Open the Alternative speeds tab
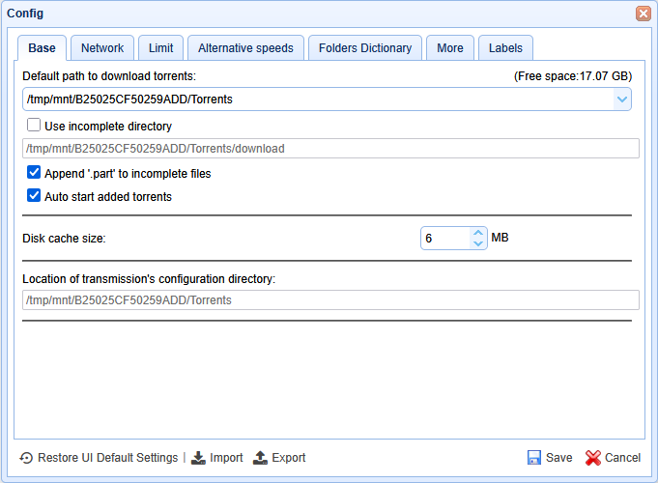 [x=244, y=48]
